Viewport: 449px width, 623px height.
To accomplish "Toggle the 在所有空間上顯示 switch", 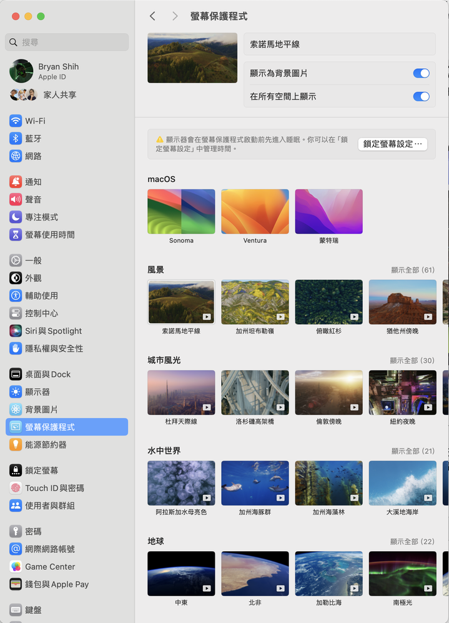I will point(421,96).
